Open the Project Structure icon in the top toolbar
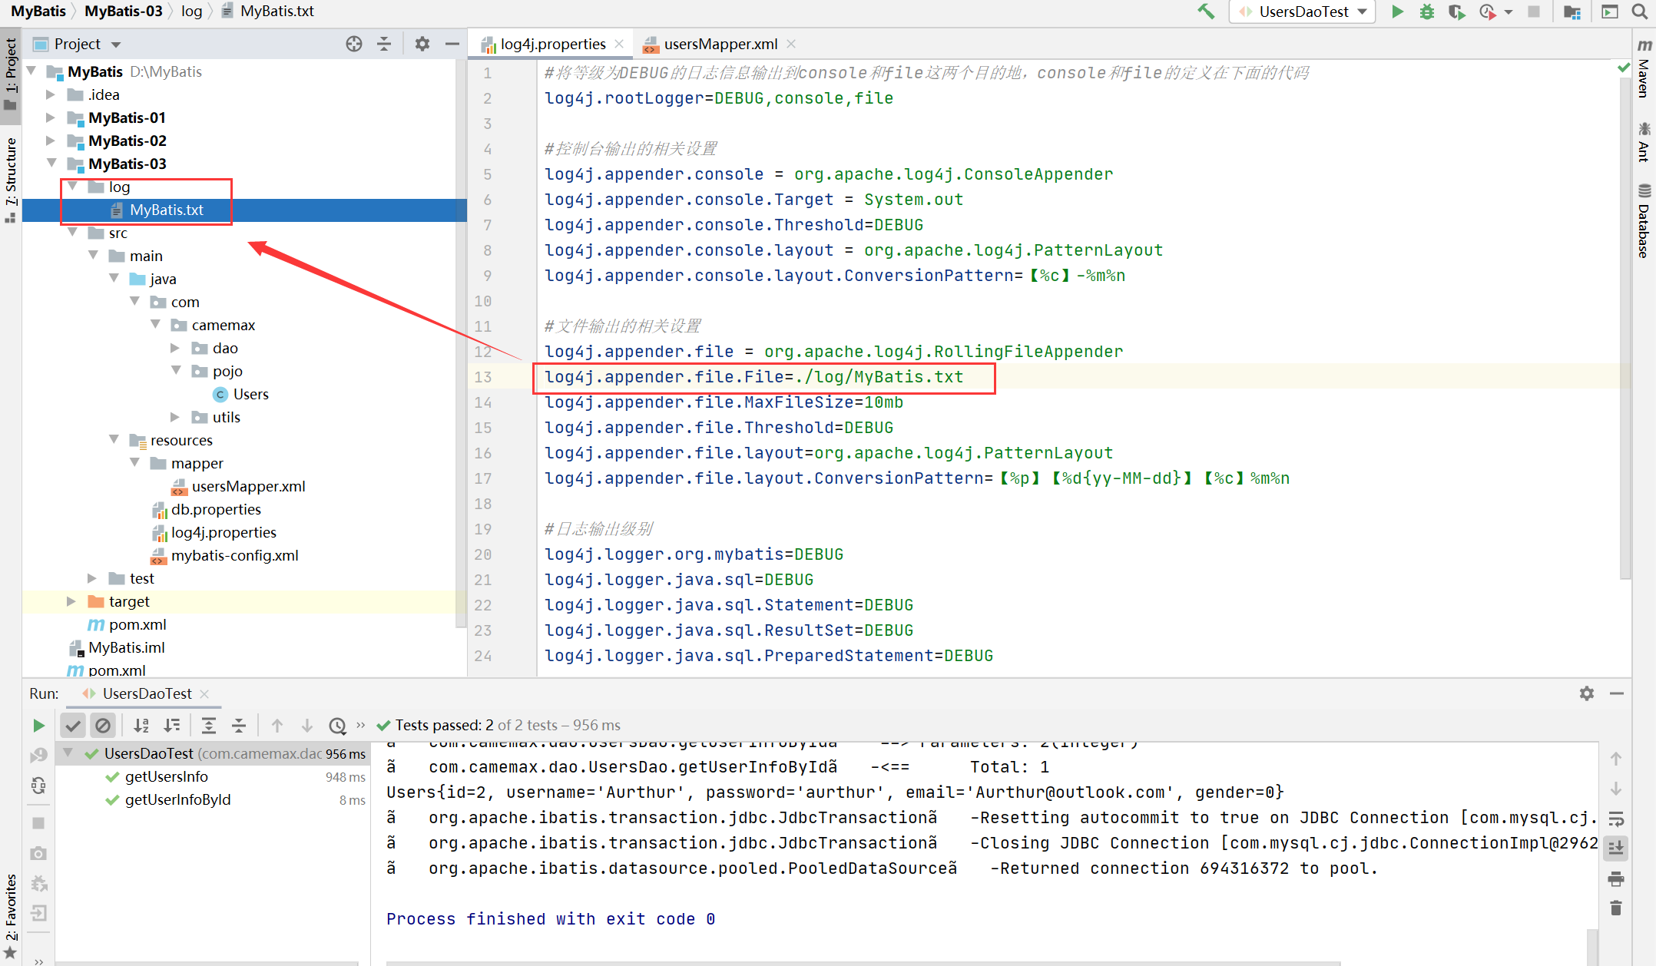The height and width of the screenshot is (966, 1656). click(x=1572, y=12)
